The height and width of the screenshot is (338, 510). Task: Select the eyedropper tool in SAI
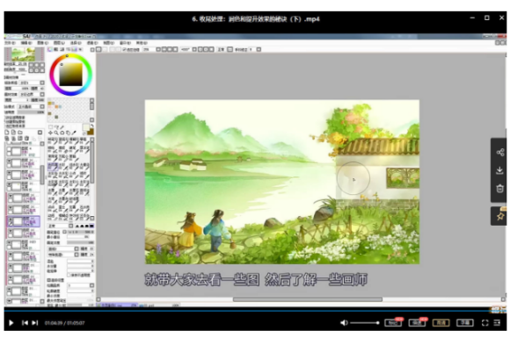tap(74, 133)
